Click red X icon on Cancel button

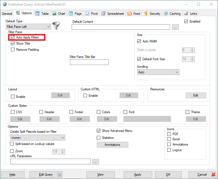[x=213, y=175]
